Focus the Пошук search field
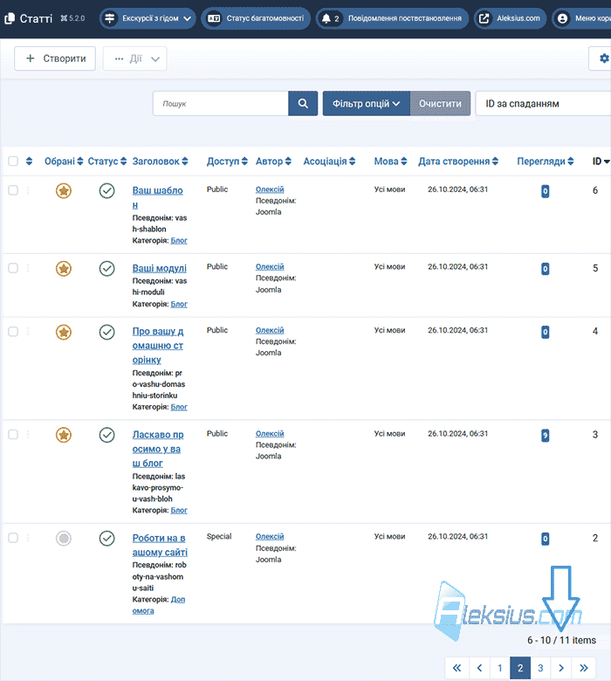Image resolution: width=611 pixels, height=681 pixels. pyautogui.click(x=221, y=103)
